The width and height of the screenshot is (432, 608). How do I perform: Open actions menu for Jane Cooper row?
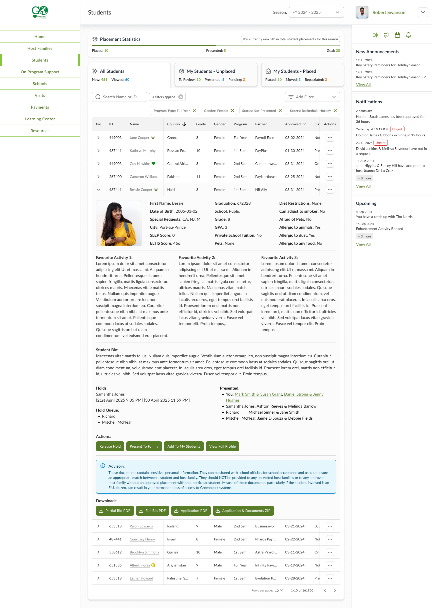point(330,138)
